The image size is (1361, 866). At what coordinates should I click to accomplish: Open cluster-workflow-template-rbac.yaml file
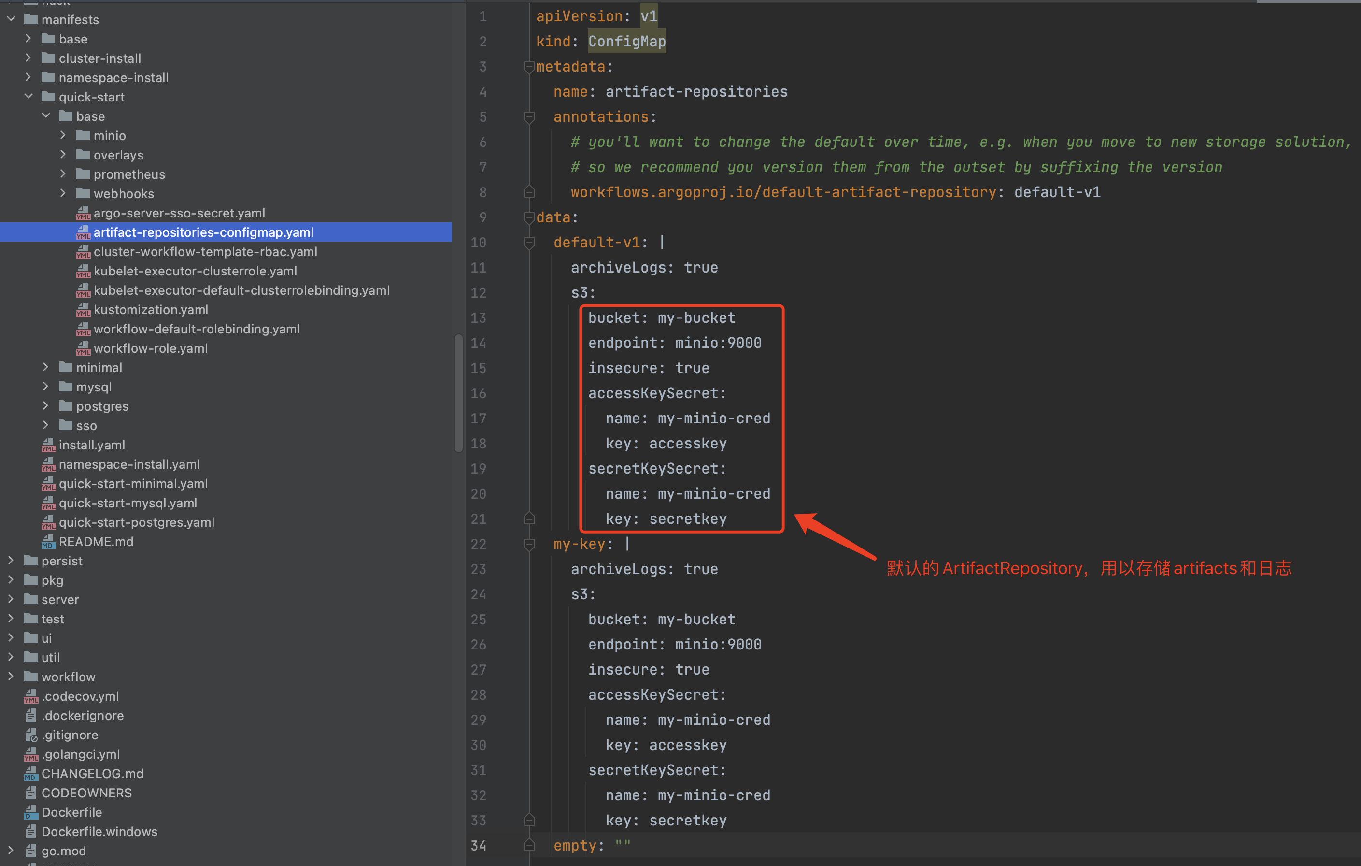click(205, 252)
